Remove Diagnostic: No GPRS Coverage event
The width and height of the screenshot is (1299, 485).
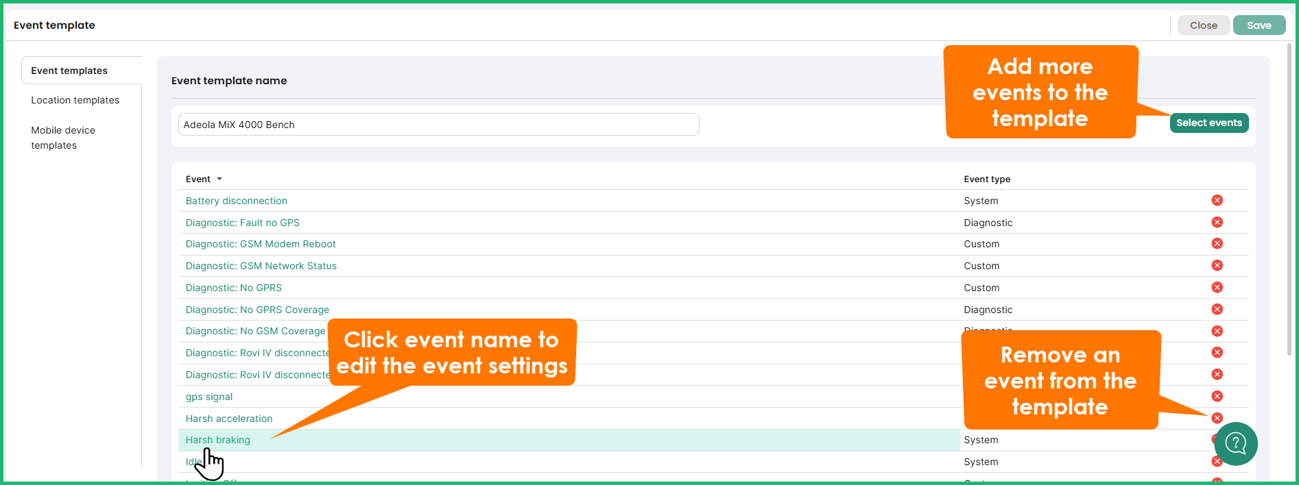click(x=1217, y=309)
